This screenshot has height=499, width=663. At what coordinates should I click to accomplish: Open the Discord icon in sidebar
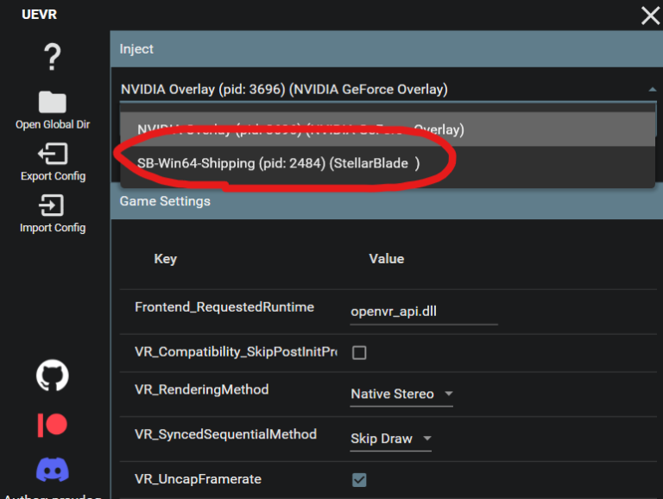pyautogui.click(x=53, y=470)
